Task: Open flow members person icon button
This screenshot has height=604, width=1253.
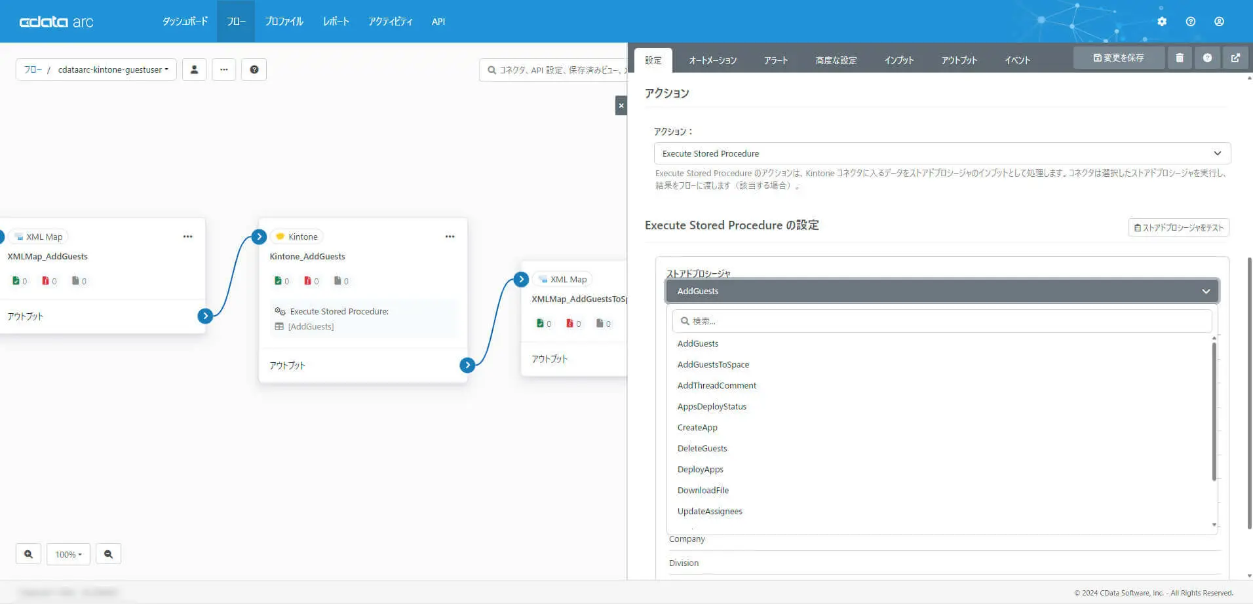Action: tap(194, 69)
